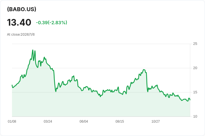The image size is (205, 136).
Task: Click the rightmost end of the price line
Action: coord(190,99)
